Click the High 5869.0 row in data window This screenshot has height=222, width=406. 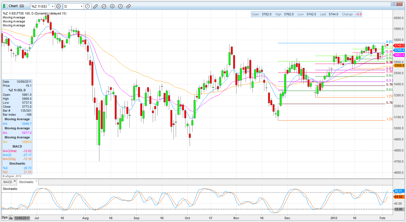(x=17, y=99)
